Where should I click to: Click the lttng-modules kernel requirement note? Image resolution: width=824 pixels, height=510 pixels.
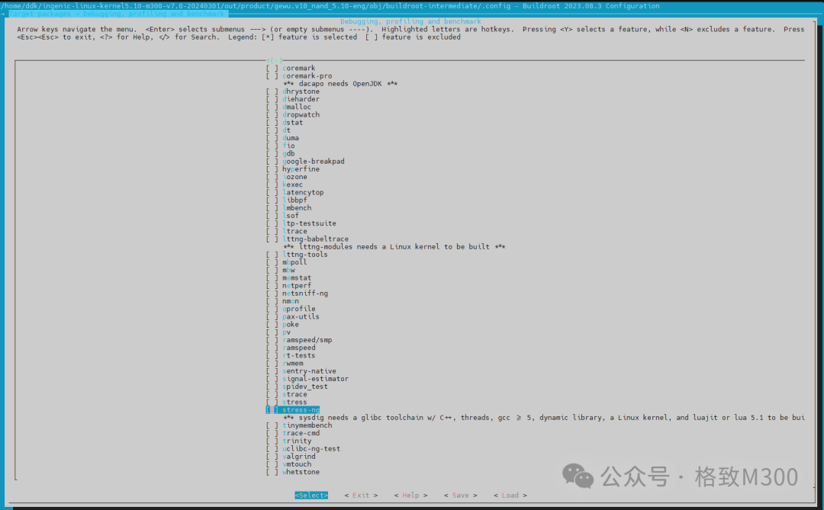394,247
